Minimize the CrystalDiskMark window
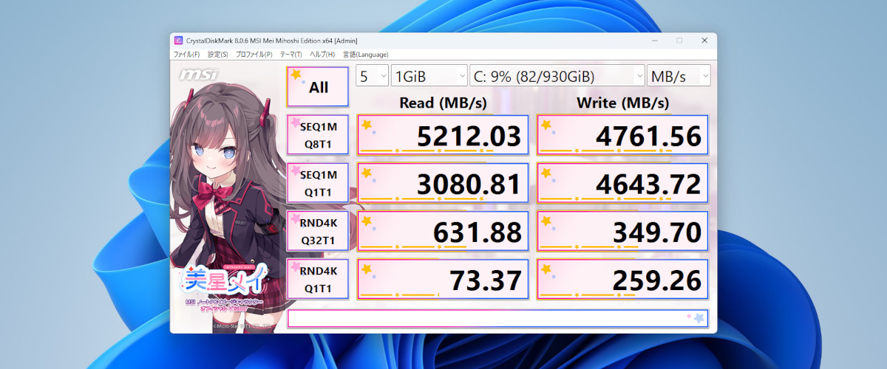 tap(653, 40)
